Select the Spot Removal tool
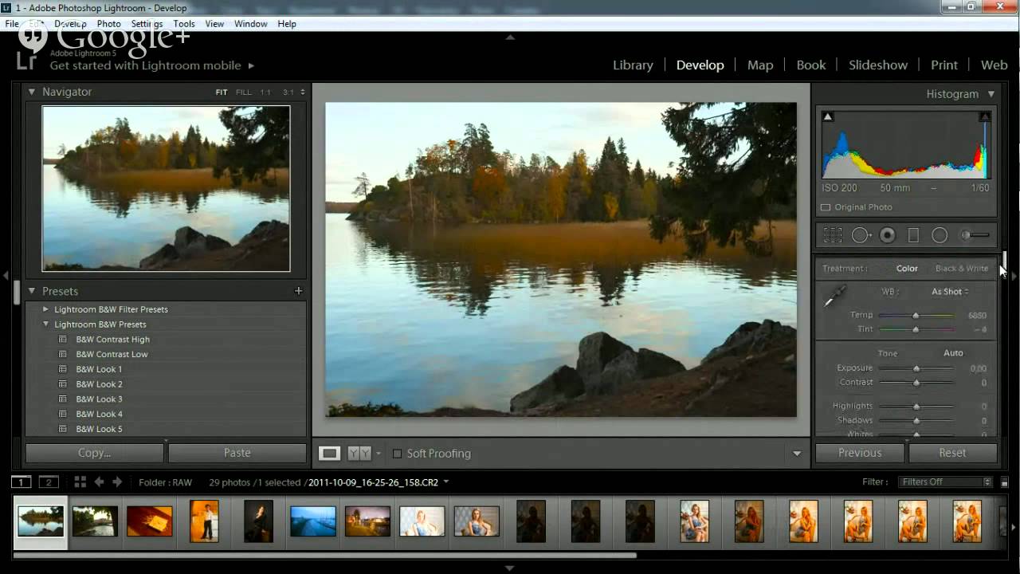 click(x=860, y=235)
